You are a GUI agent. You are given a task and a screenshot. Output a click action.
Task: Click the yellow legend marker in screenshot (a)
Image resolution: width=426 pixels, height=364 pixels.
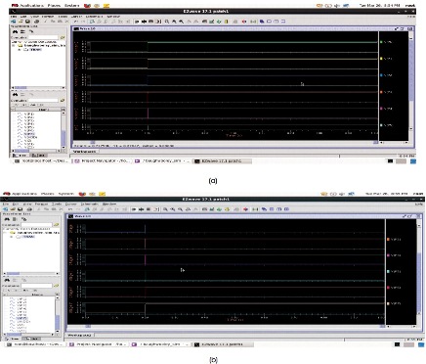[x=381, y=59]
